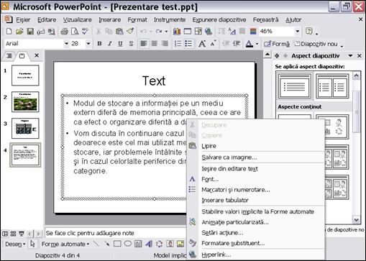Select the Oval drawing tool

click(128, 244)
